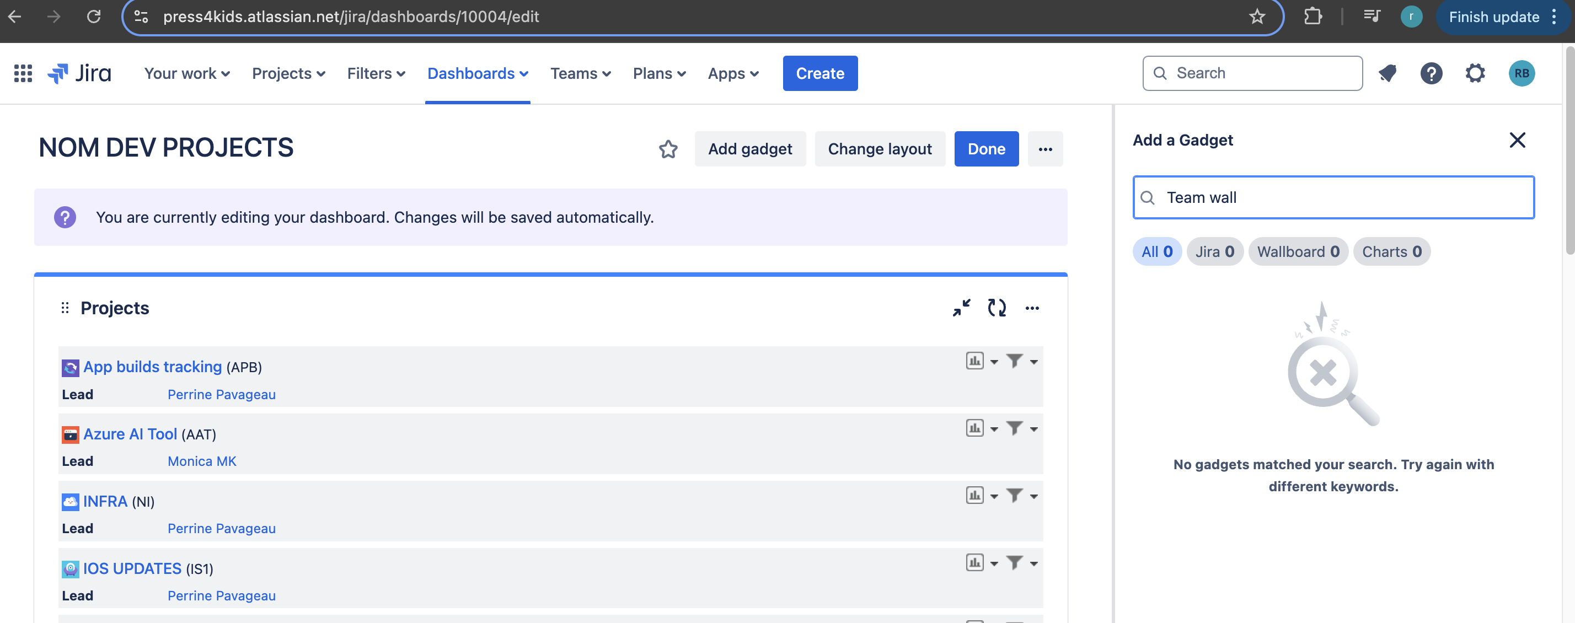Image resolution: width=1575 pixels, height=623 pixels.
Task: Open the App builds tracking project link
Action: (152, 367)
